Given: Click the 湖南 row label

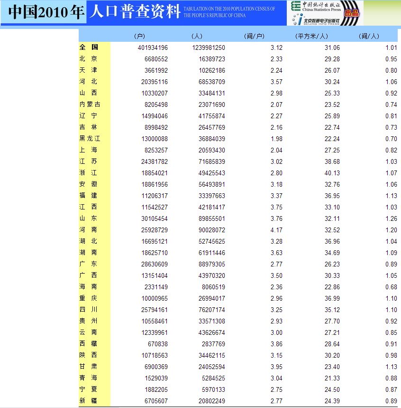Looking at the screenshot, I should 88,252.
